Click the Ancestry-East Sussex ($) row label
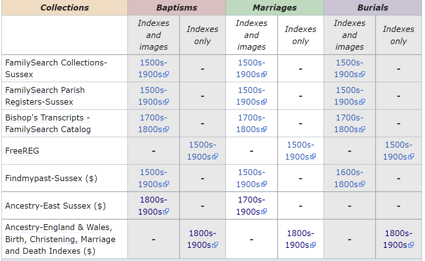 pyautogui.click(x=55, y=206)
